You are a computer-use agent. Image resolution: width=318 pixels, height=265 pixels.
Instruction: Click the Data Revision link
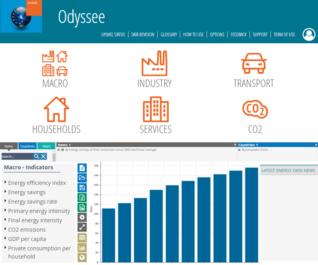pyautogui.click(x=143, y=34)
